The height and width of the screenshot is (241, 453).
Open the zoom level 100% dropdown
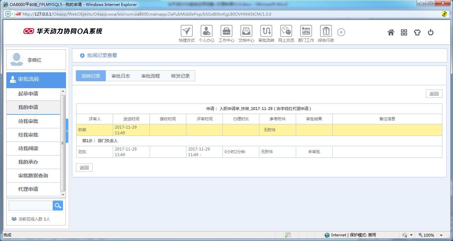click(431, 235)
